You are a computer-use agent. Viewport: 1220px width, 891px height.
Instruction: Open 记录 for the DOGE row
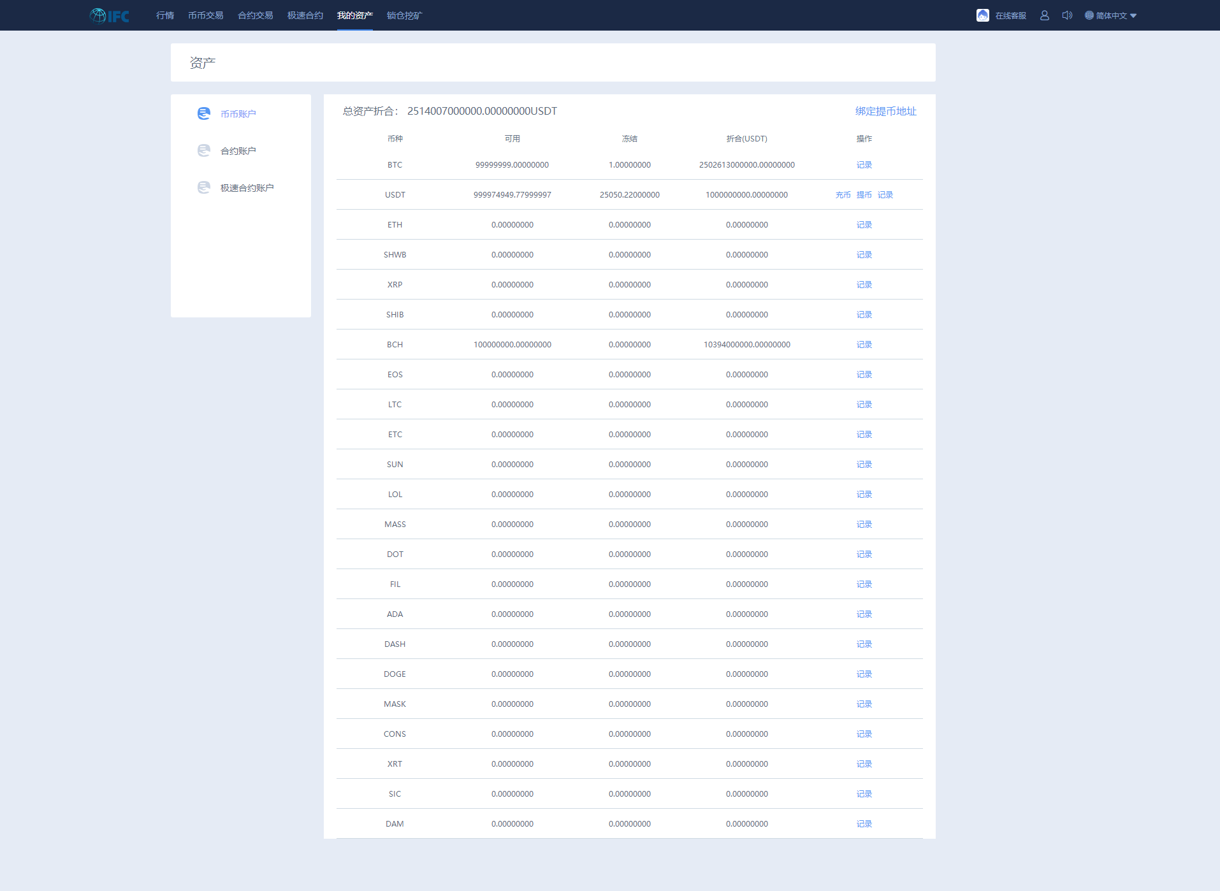point(864,674)
